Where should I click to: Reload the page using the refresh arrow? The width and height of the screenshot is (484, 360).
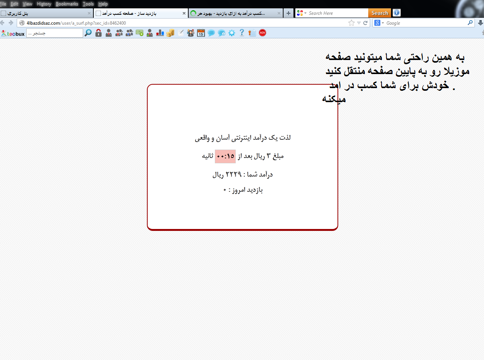pos(366,23)
